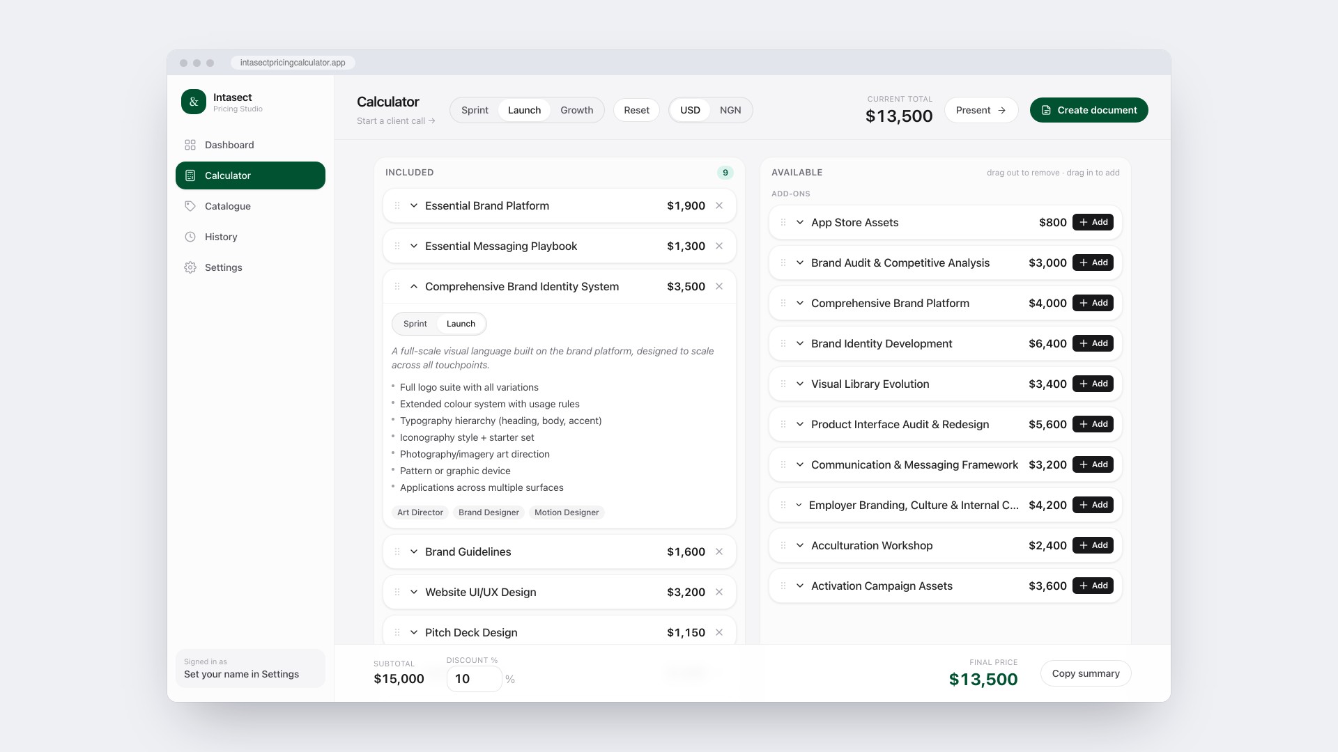
Task: Add Visual Library Evolution to included
Action: [1093, 384]
